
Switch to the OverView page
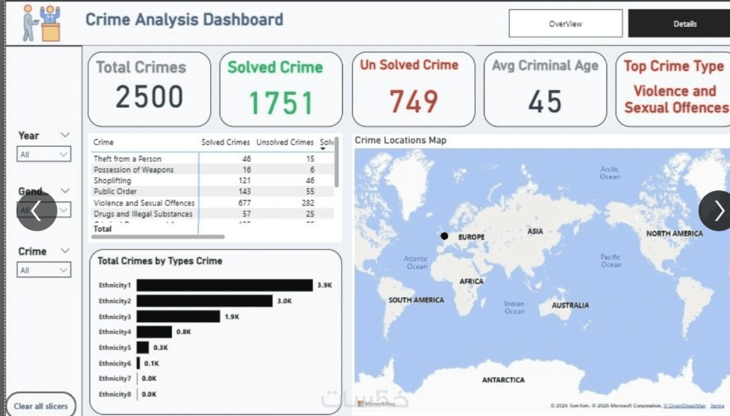[566, 24]
